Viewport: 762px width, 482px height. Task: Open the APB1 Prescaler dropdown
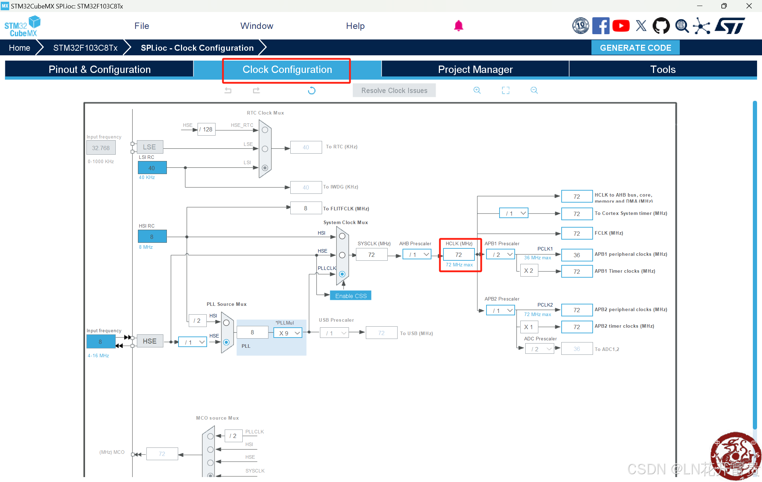click(500, 254)
